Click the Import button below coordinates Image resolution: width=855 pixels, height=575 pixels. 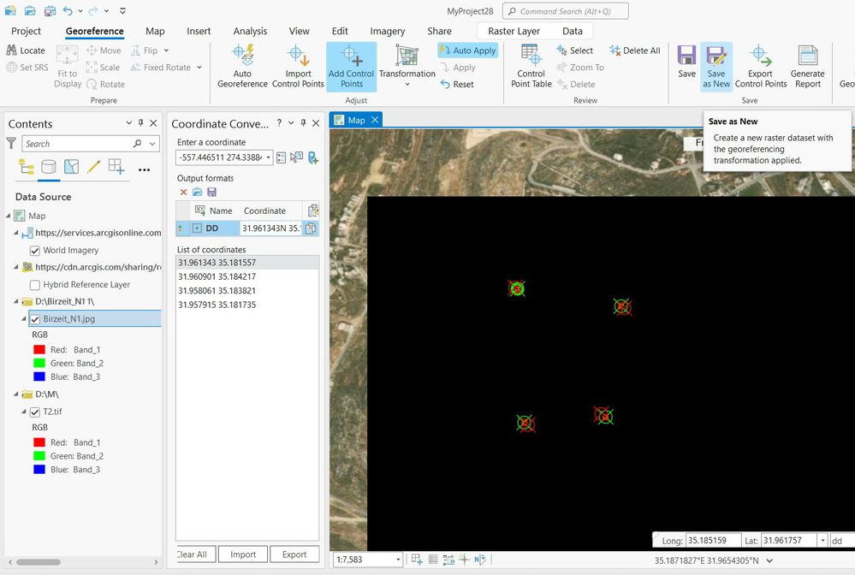[243, 554]
